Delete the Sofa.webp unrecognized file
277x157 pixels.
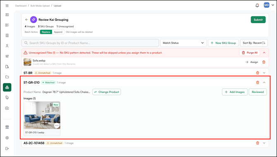[x=264, y=62]
